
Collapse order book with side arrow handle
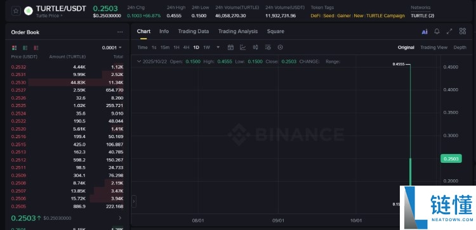click(134, 201)
